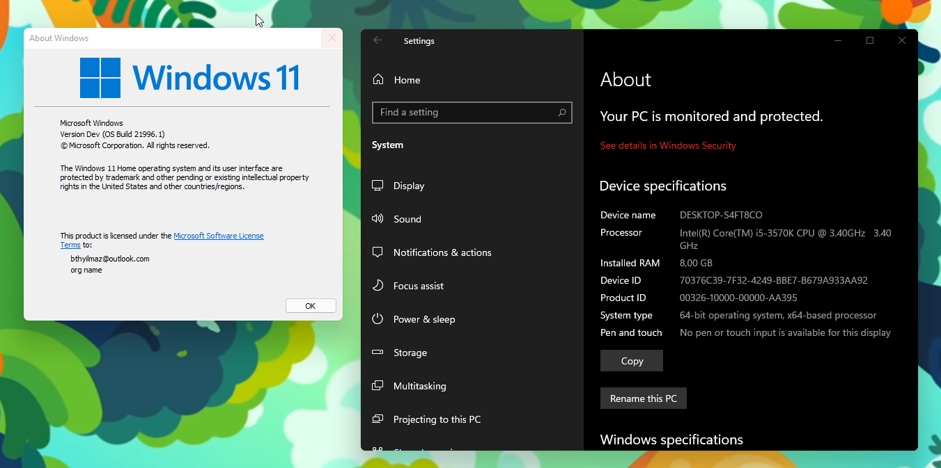Image resolution: width=941 pixels, height=468 pixels.
Task: Click the Storage drive icon
Action: (x=378, y=352)
